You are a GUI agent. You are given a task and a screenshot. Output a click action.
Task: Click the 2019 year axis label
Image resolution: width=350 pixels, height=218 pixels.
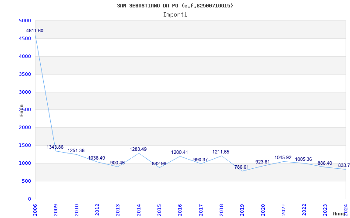coord(242,210)
